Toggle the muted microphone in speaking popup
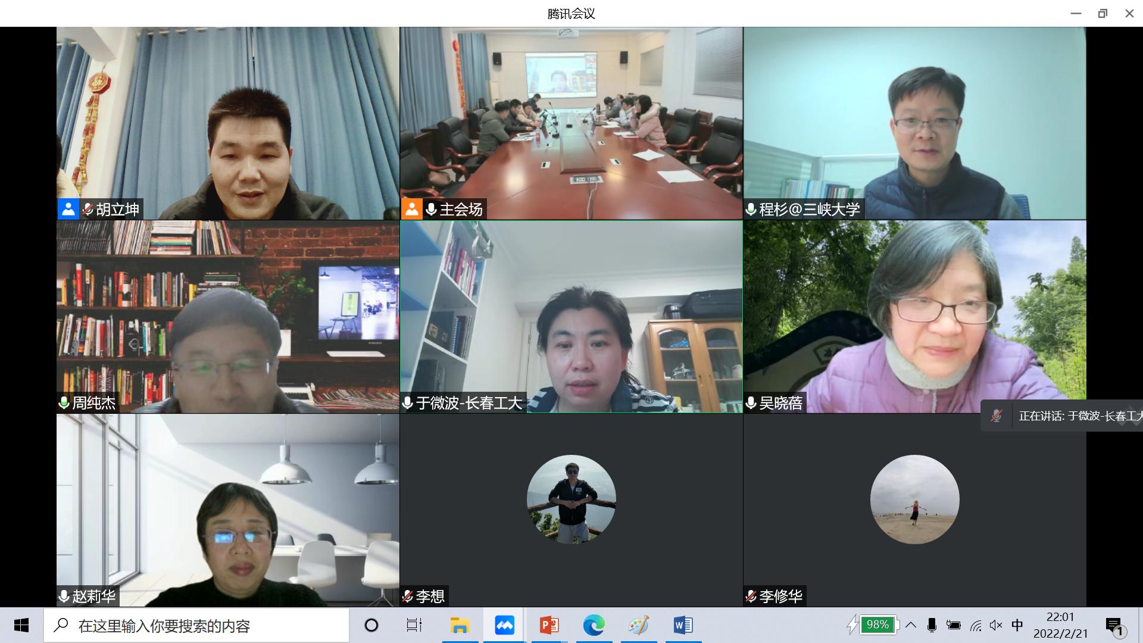The image size is (1143, 643). [x=997, y=416]
